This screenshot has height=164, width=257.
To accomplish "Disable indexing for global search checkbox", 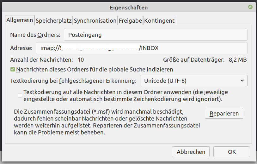I will point(13,69).
